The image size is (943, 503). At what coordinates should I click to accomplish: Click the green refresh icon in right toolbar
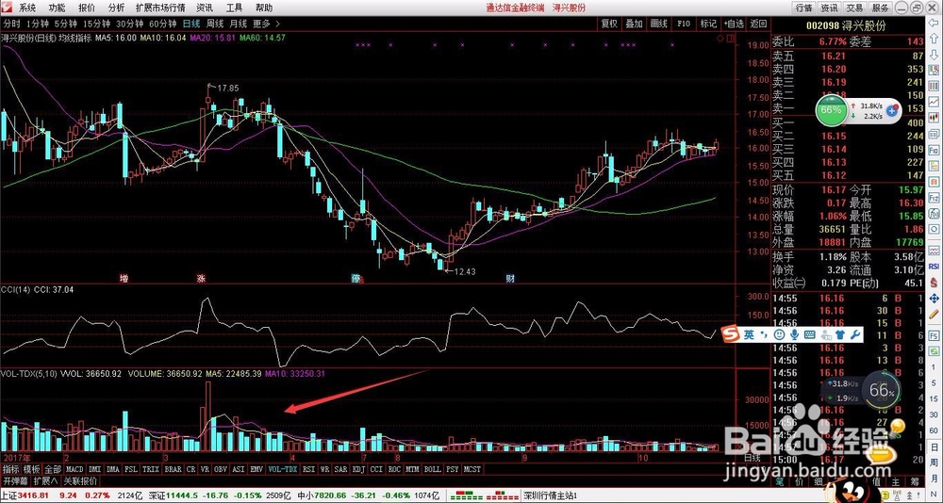tap(934, 351)
